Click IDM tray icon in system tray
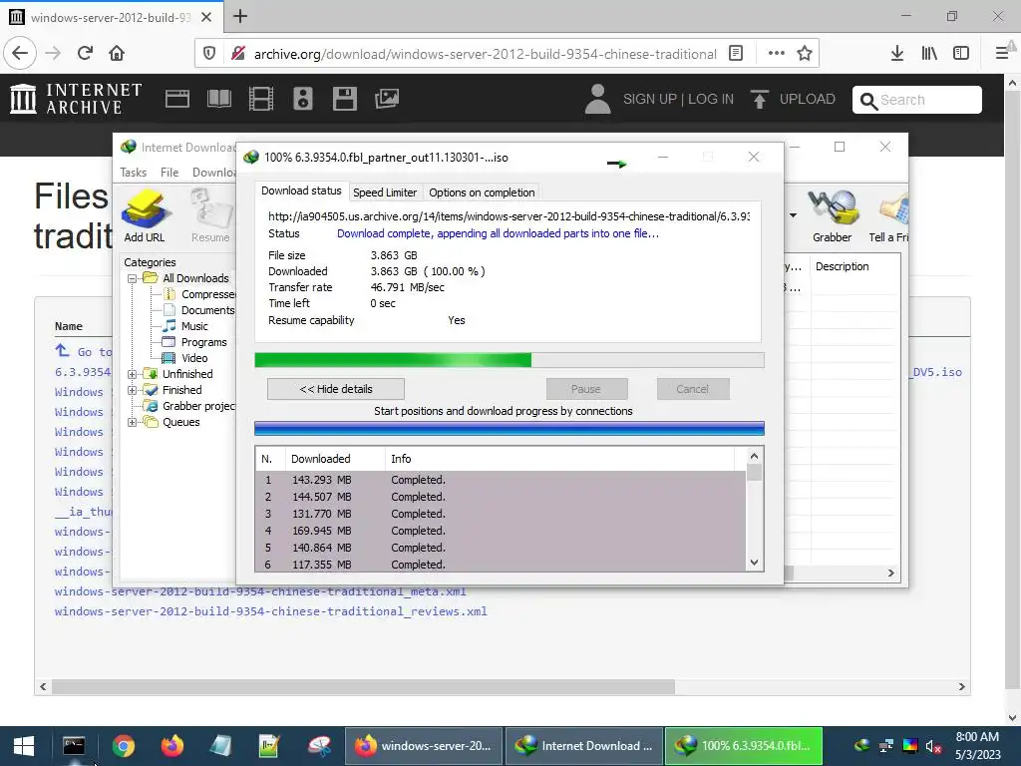 (862, 746)
